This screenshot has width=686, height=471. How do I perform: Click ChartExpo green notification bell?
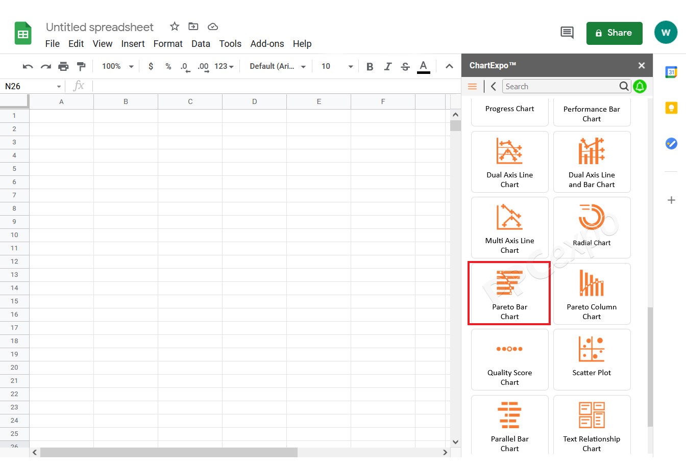coord(640,87)
